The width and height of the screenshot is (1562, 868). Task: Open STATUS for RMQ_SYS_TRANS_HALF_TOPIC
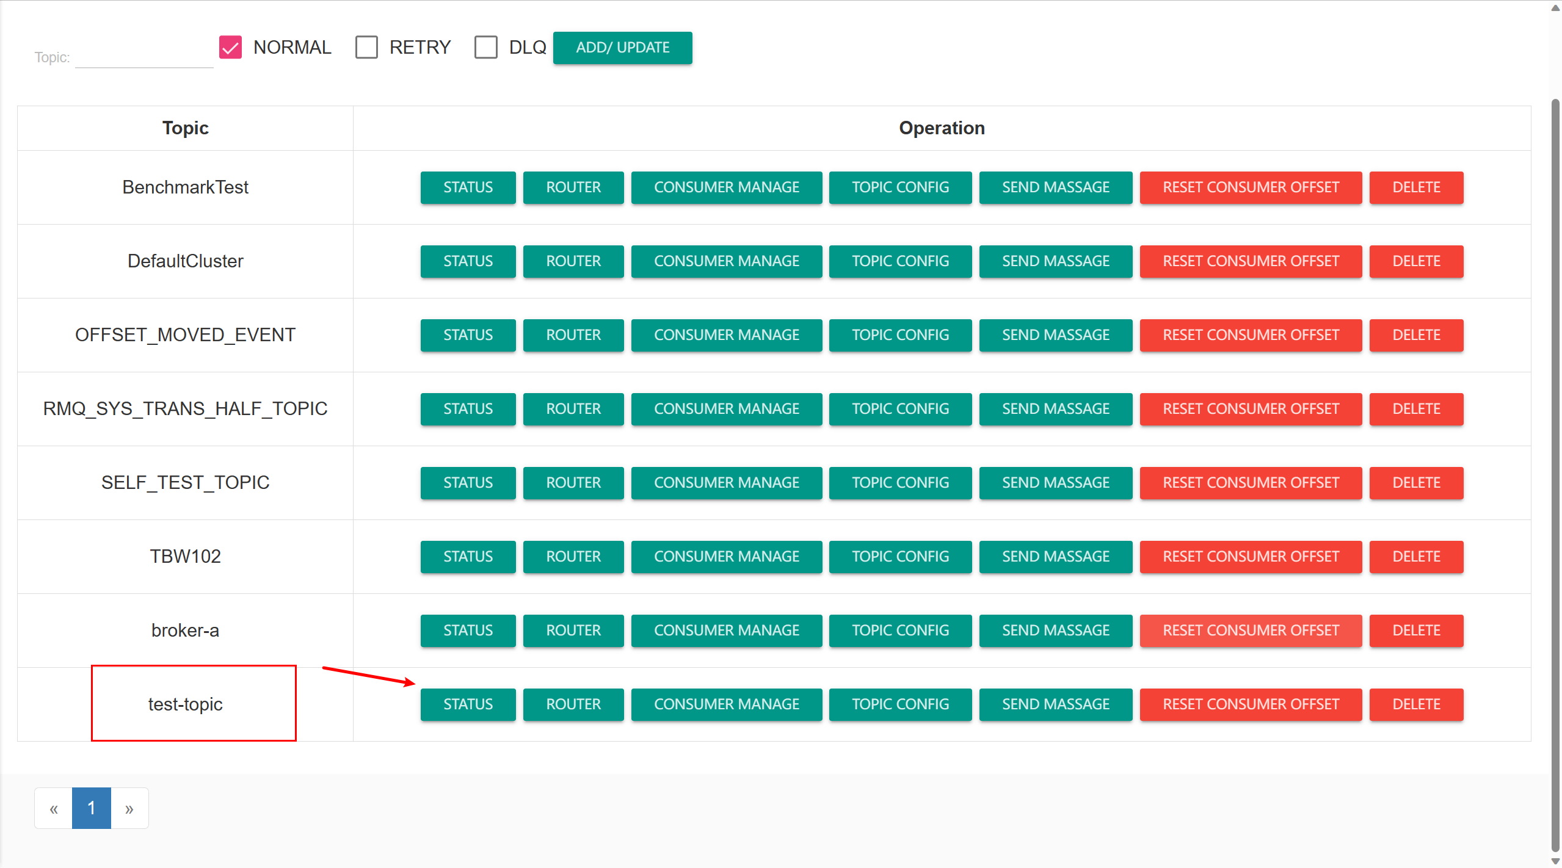[468, 409]
